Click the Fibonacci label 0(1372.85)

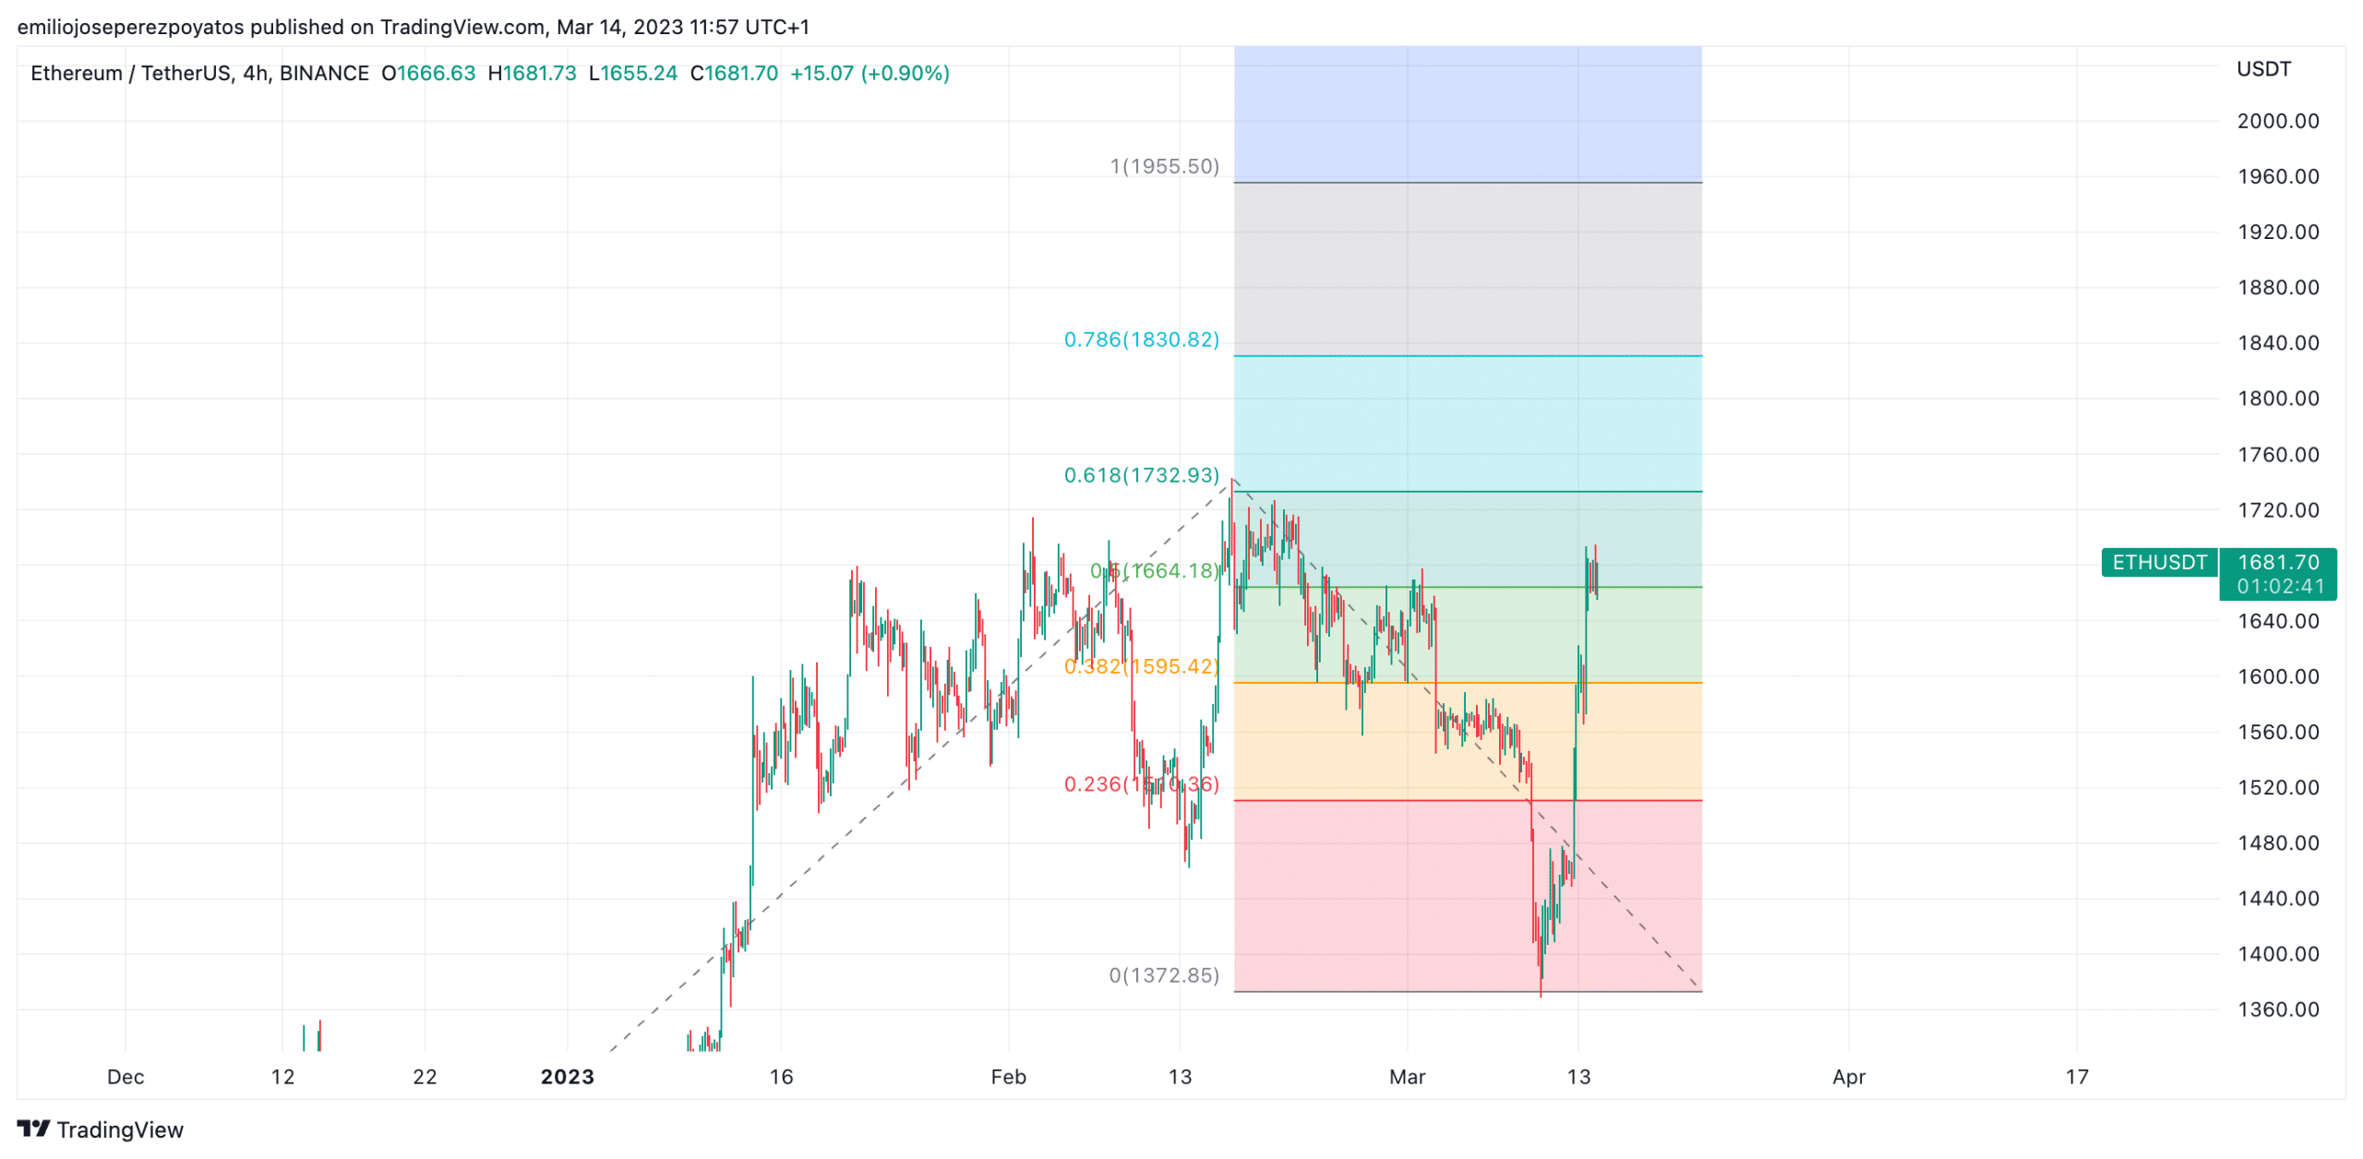[1164, 975]
